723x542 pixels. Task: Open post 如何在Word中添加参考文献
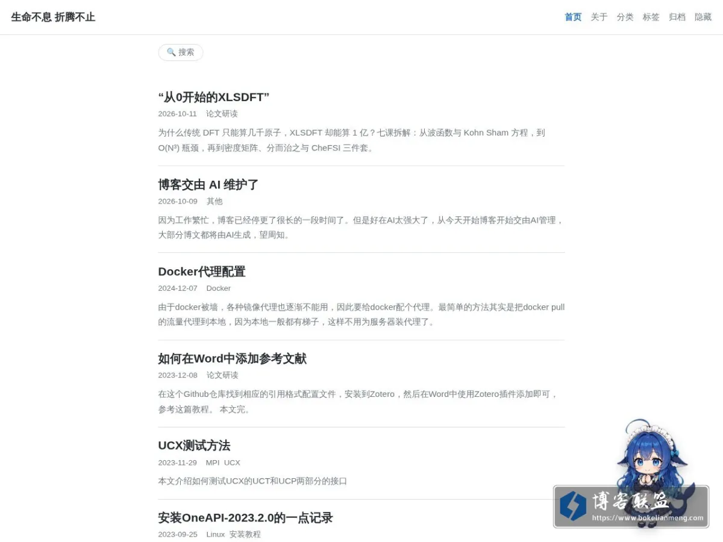coord(232,359)
